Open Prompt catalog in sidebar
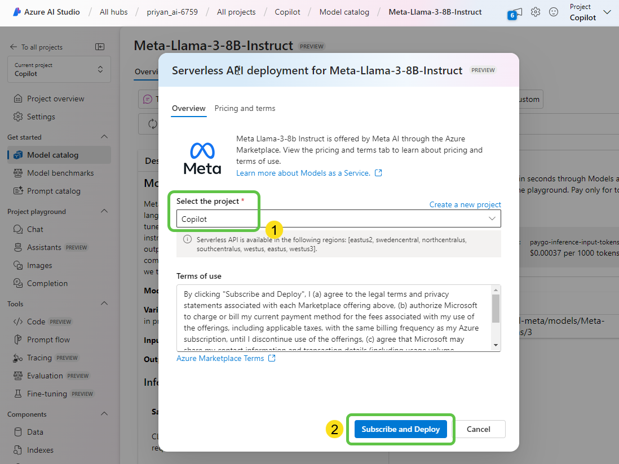The height and width of the screenshot is (464, 619). 54,191
